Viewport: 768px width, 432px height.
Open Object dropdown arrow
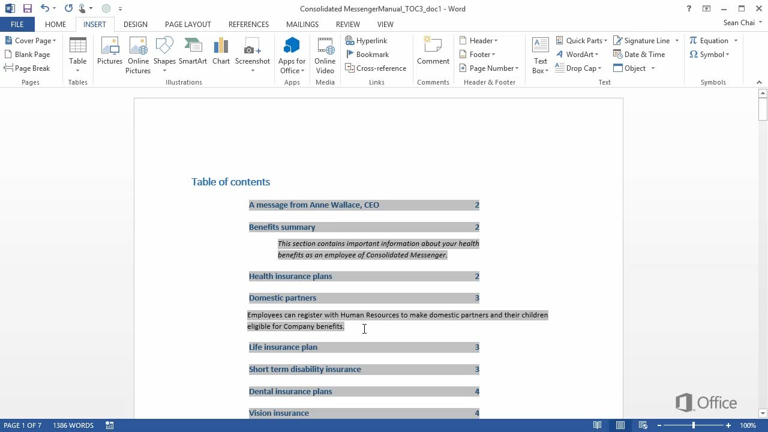pos(653,68)
